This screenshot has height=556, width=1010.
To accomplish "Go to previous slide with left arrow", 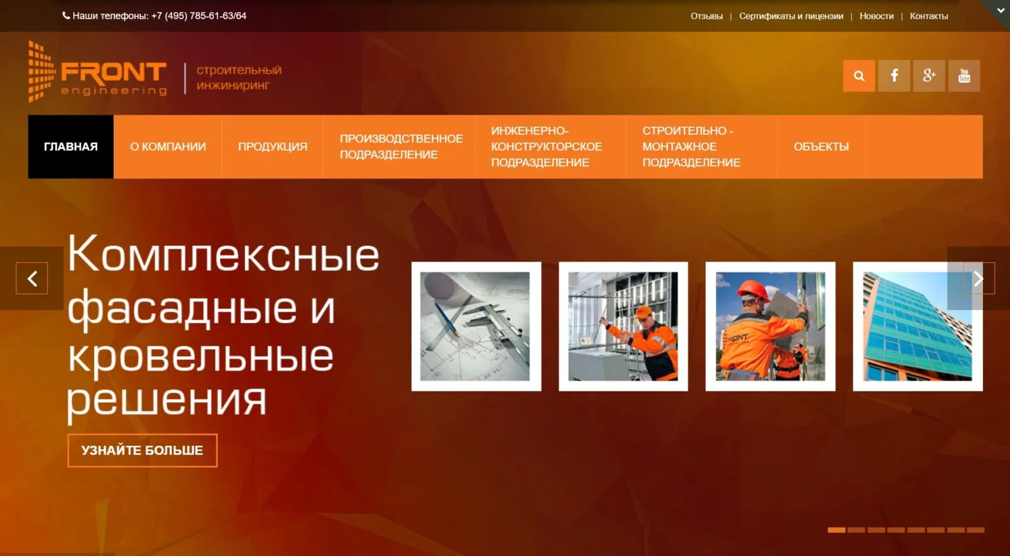I will [32, 278].
